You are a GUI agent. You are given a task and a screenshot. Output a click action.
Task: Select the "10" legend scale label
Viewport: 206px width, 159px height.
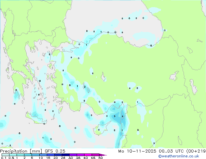tap(41, 158)
